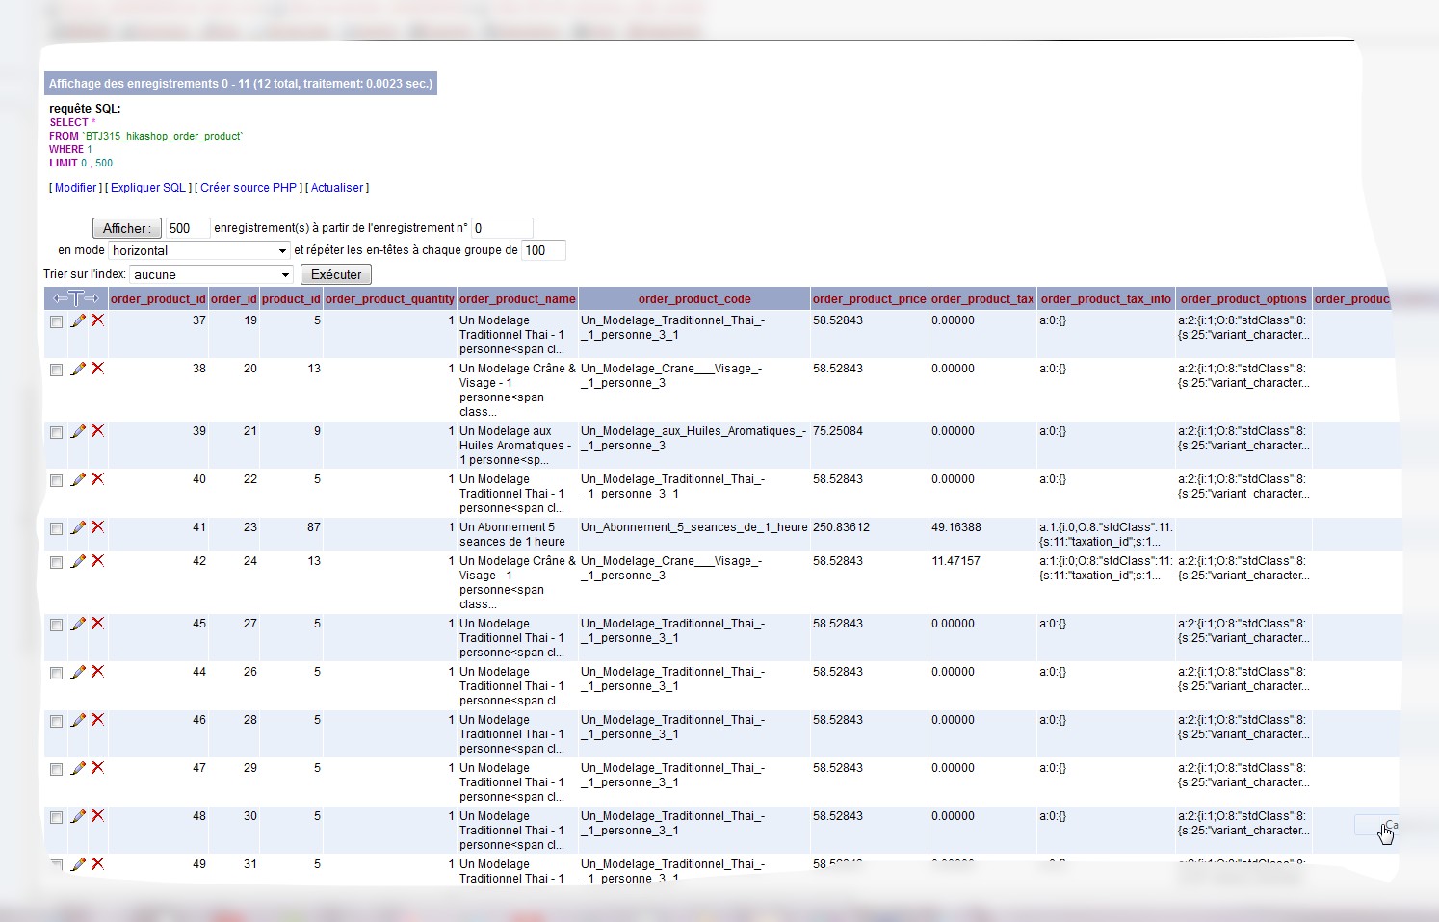The image size is (1439, 922).
Task: Edit the row with order_product_id 42
Action: pyautogui.click(x=78, y=561)
